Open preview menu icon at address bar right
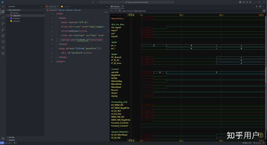The width and height of the screenshot is (267, 145). (264, 11)
